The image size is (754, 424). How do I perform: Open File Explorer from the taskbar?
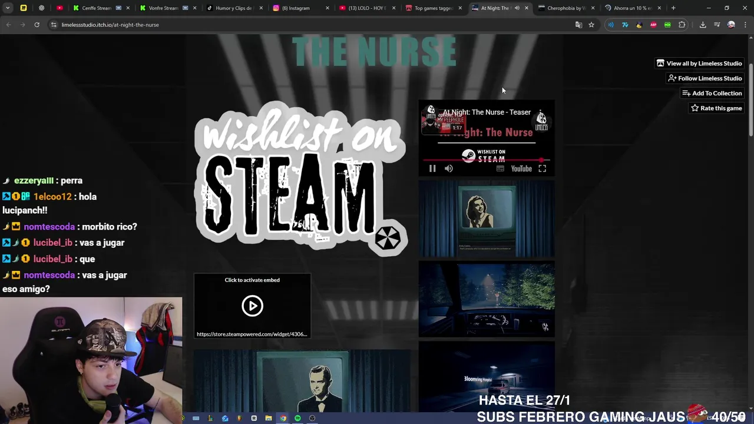[268, 418]
